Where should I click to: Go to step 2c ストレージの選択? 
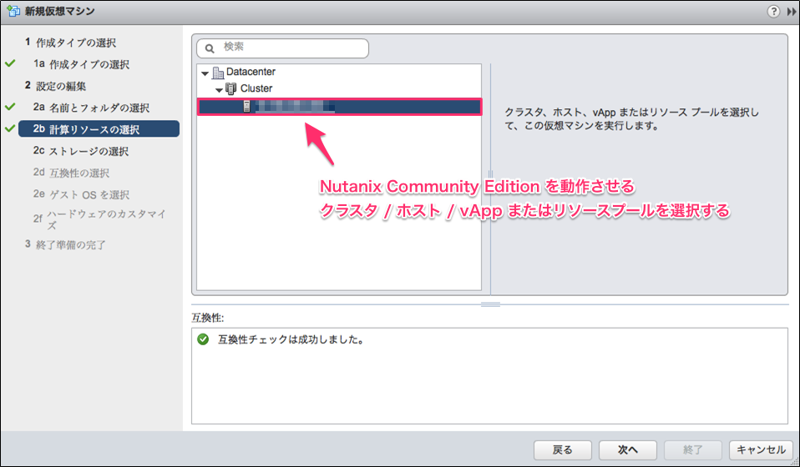(x=81, y=151)
